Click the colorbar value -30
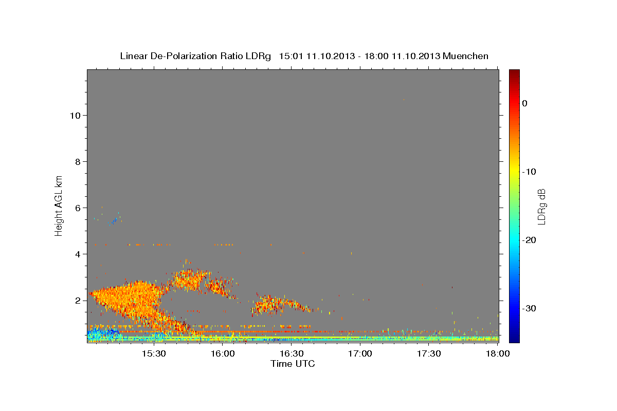The height and width of the screenshot is (411, 617). (x=530, y=308)
